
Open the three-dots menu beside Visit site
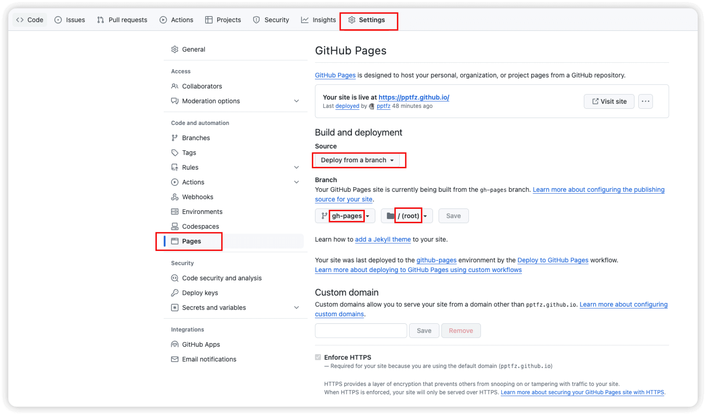(646, 101)
